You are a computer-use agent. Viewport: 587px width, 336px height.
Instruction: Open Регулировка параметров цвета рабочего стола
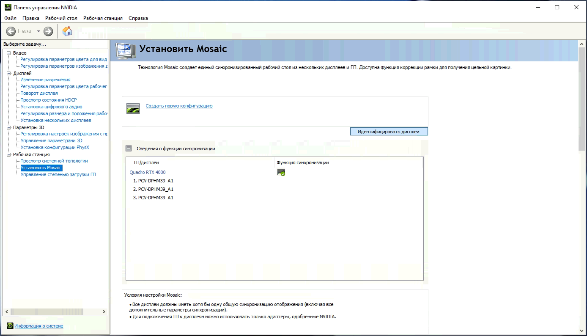(63, 86)
